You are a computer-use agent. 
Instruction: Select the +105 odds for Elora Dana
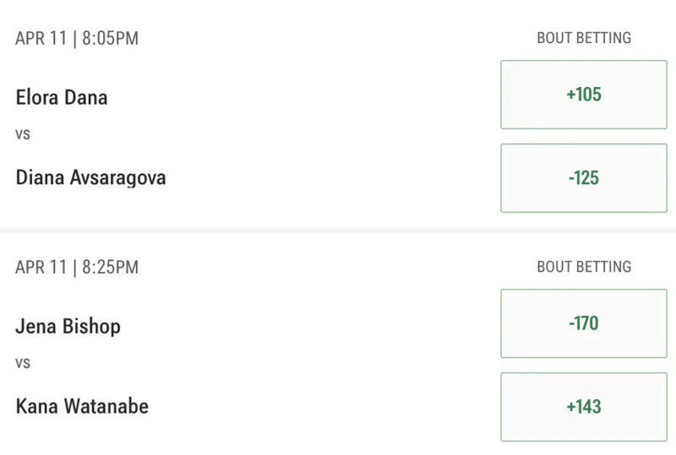584,95
